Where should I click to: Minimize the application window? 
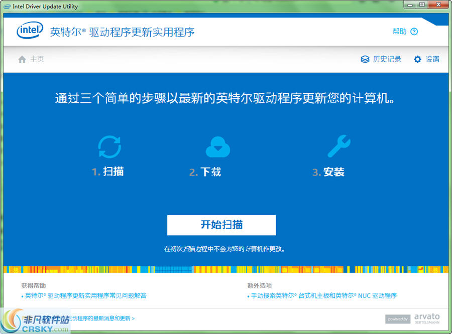pyautogui.click(x=409, y=4)
